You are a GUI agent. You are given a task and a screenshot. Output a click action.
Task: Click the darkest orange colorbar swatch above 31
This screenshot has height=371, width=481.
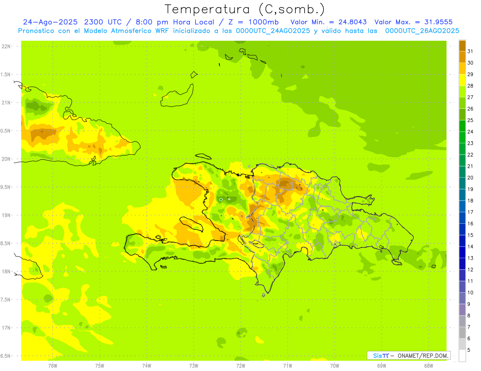point(462,46)
